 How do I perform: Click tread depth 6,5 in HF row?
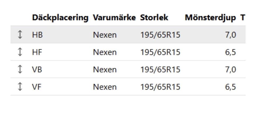[x=230, y=52]
